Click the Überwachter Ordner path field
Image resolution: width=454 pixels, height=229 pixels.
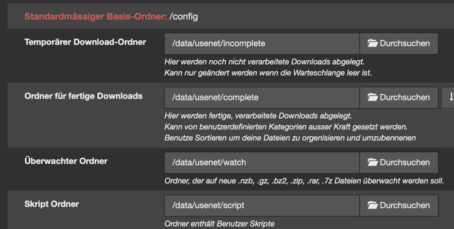262,162
